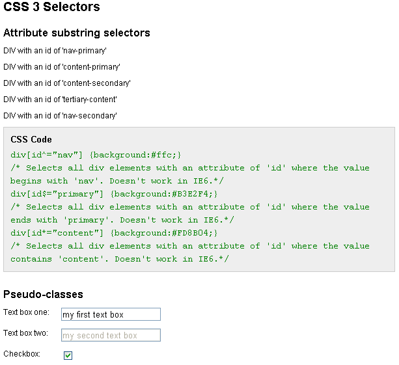Click the 'Attribute substring selectors' heading
Viewport: 399px width, 365px height.
(77, 33)
